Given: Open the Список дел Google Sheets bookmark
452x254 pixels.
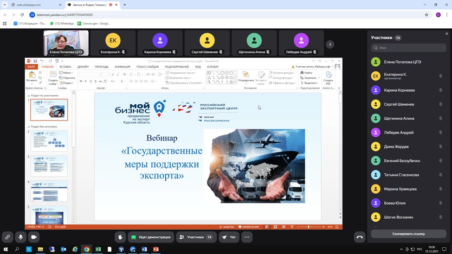Looking at the screenshot, I should 93,23.
